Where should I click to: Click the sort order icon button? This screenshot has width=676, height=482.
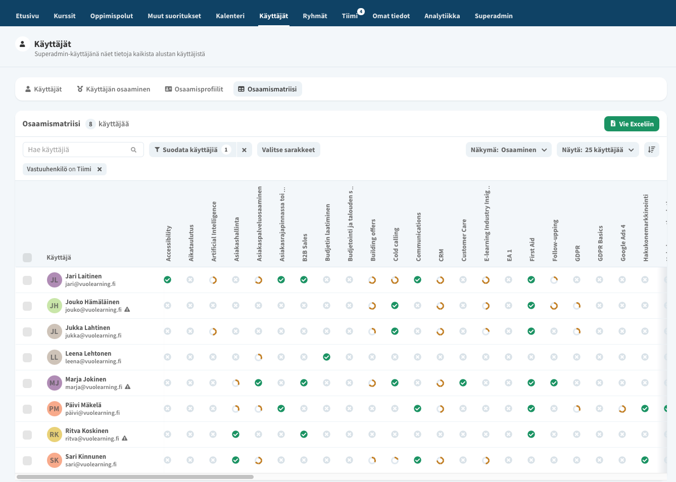pyautogui.click(x=651, y=150)
